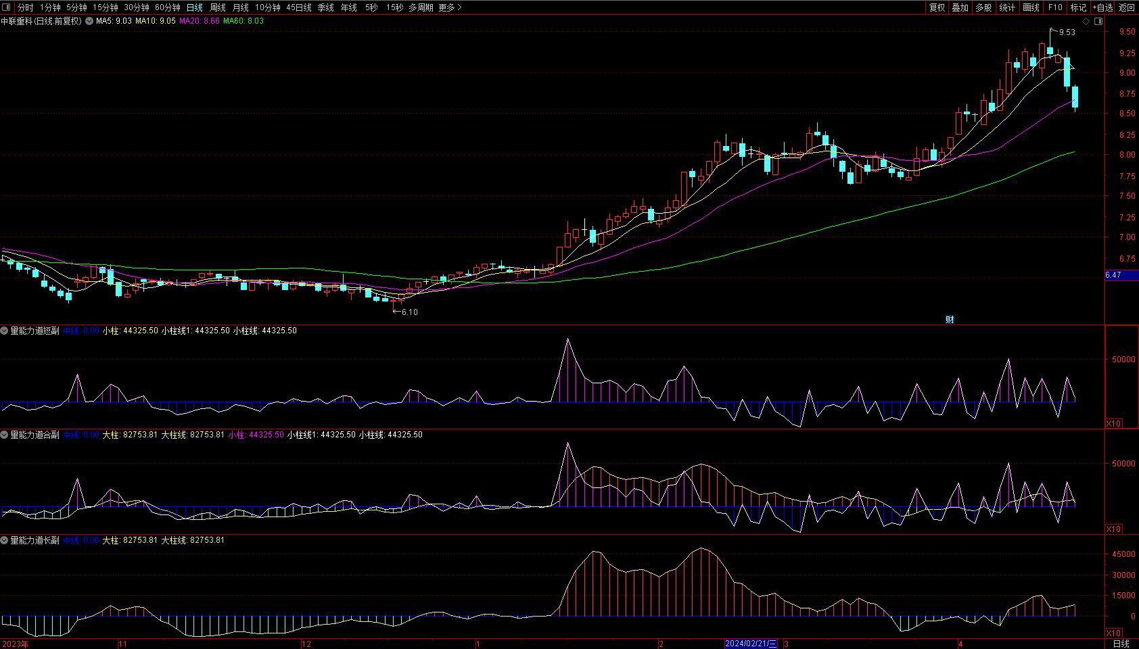Viewport: 1139px width, 649px height.
Task: Click the 日线 label at bottom right
Action: tap(1121, 644)
